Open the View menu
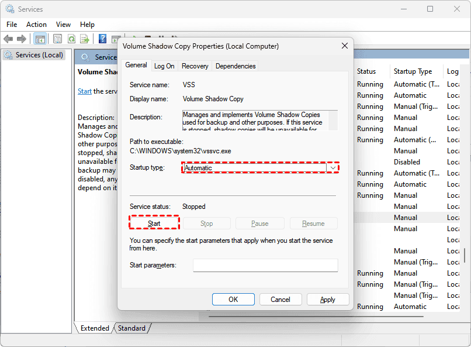The width and height of the screenshot is (471, 347). point(63,25)
